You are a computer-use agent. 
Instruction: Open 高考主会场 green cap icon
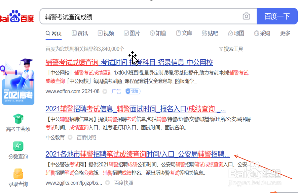[x=18, y=119]
